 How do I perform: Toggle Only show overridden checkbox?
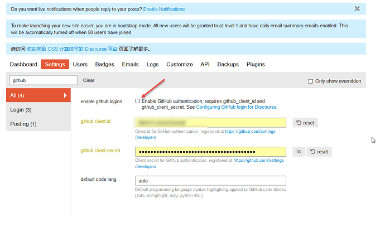[x=311, y=81]
